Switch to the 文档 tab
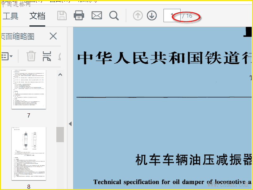 tap(37, 16)
